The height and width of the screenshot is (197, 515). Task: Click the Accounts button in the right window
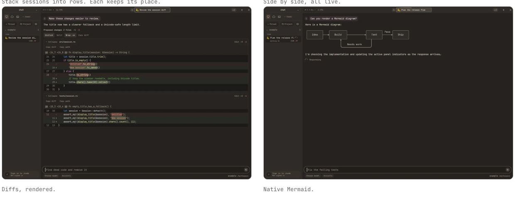328,176
